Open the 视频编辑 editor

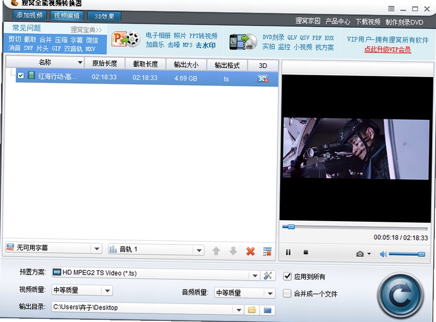(66, 16)
